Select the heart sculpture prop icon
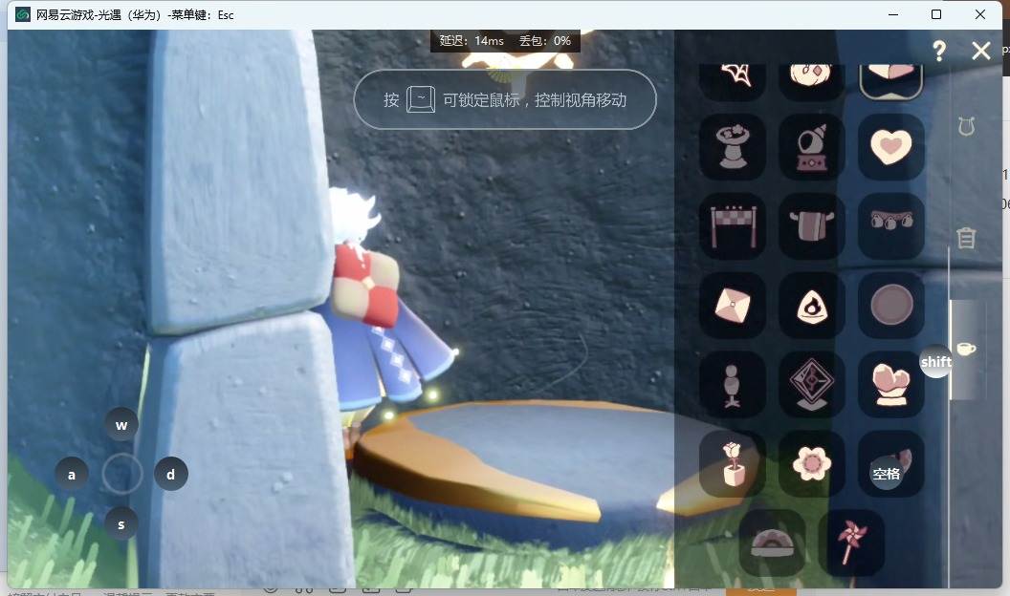Image resolution: width=1010 pixels, height=596 pixels. point(890,385)
